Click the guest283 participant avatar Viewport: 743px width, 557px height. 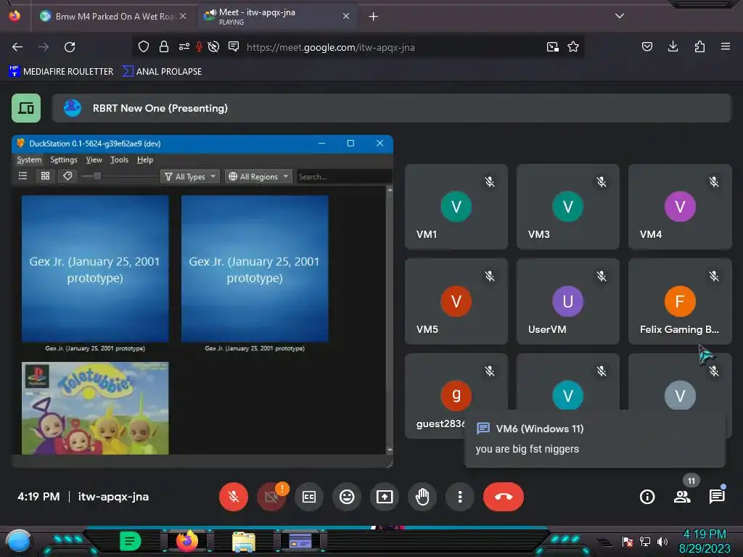(x=456, y=395)
